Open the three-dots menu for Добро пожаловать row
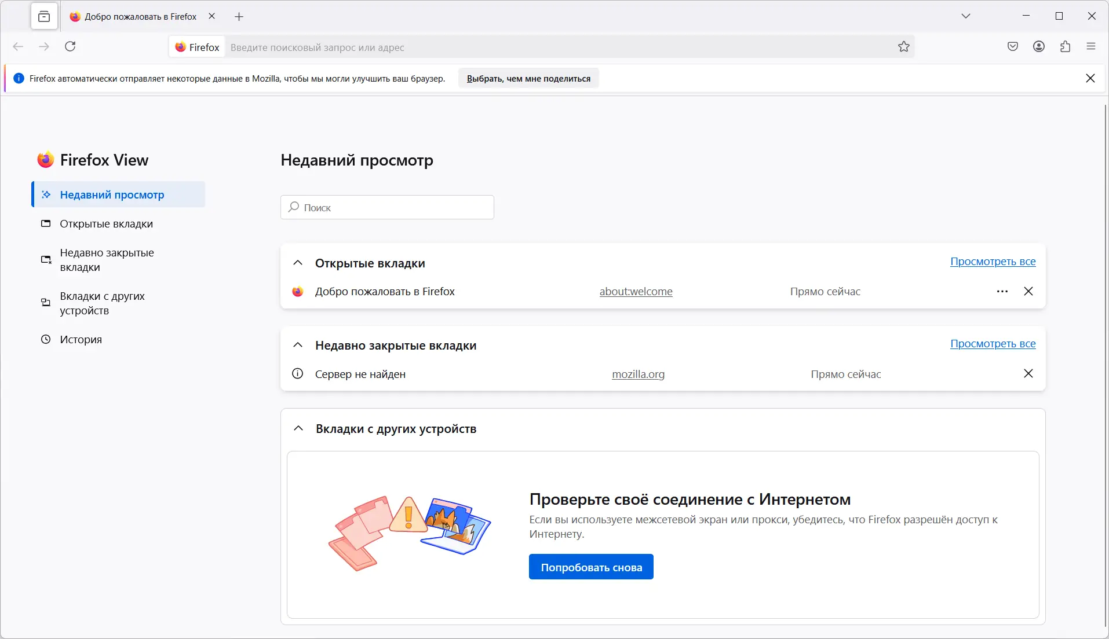Viewport: 1109px width, 639px height. tap(1002, 292)
